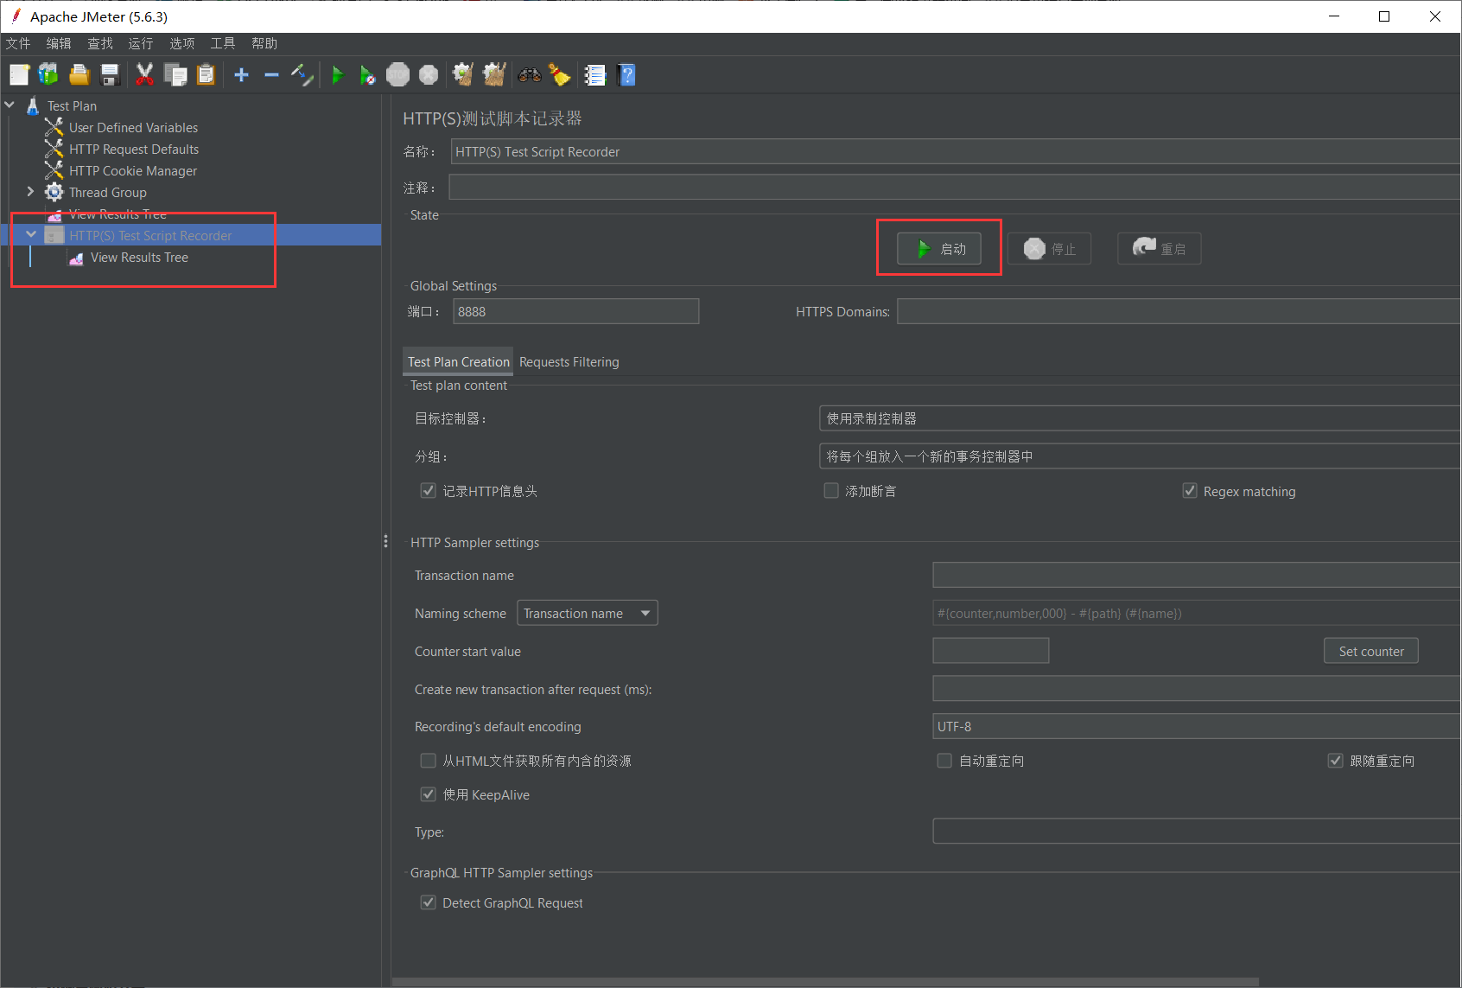
Task: Expand the Thread Group tree node
Action: [31, 192]
